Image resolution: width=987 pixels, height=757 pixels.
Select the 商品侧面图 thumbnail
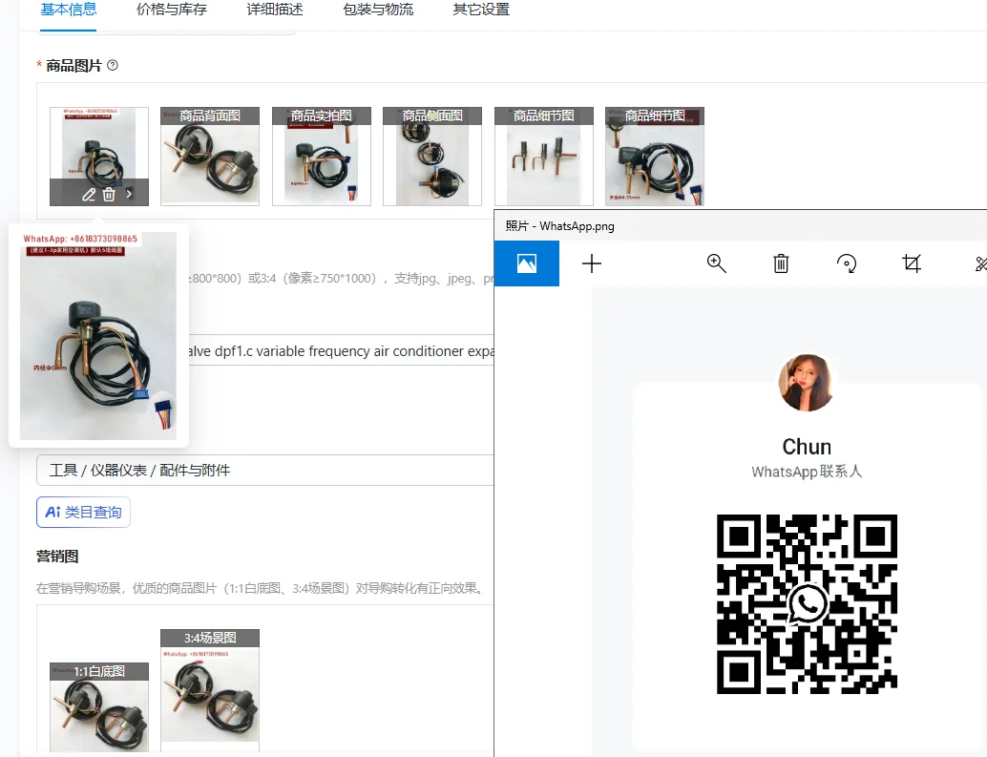(x=432, y=156)
